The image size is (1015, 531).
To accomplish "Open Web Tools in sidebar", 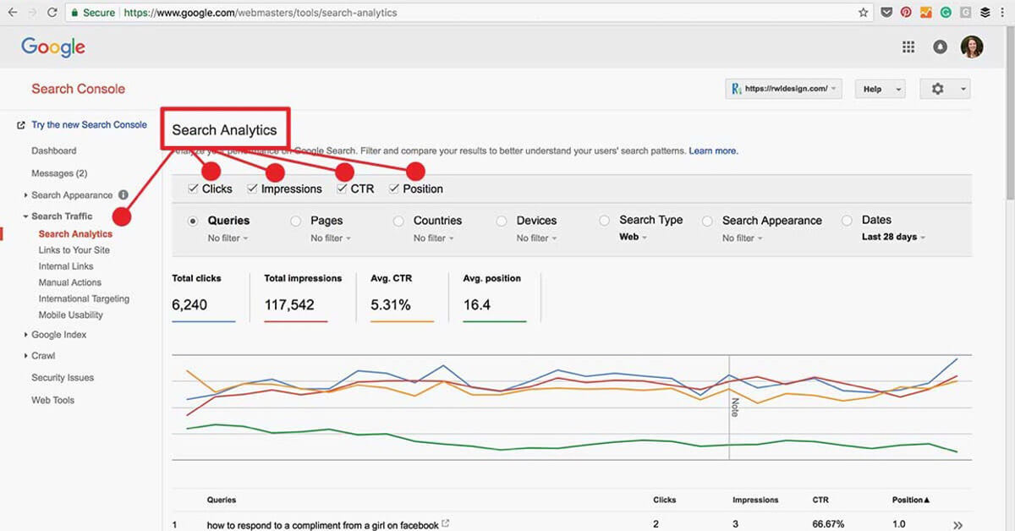I will (53, 400).
